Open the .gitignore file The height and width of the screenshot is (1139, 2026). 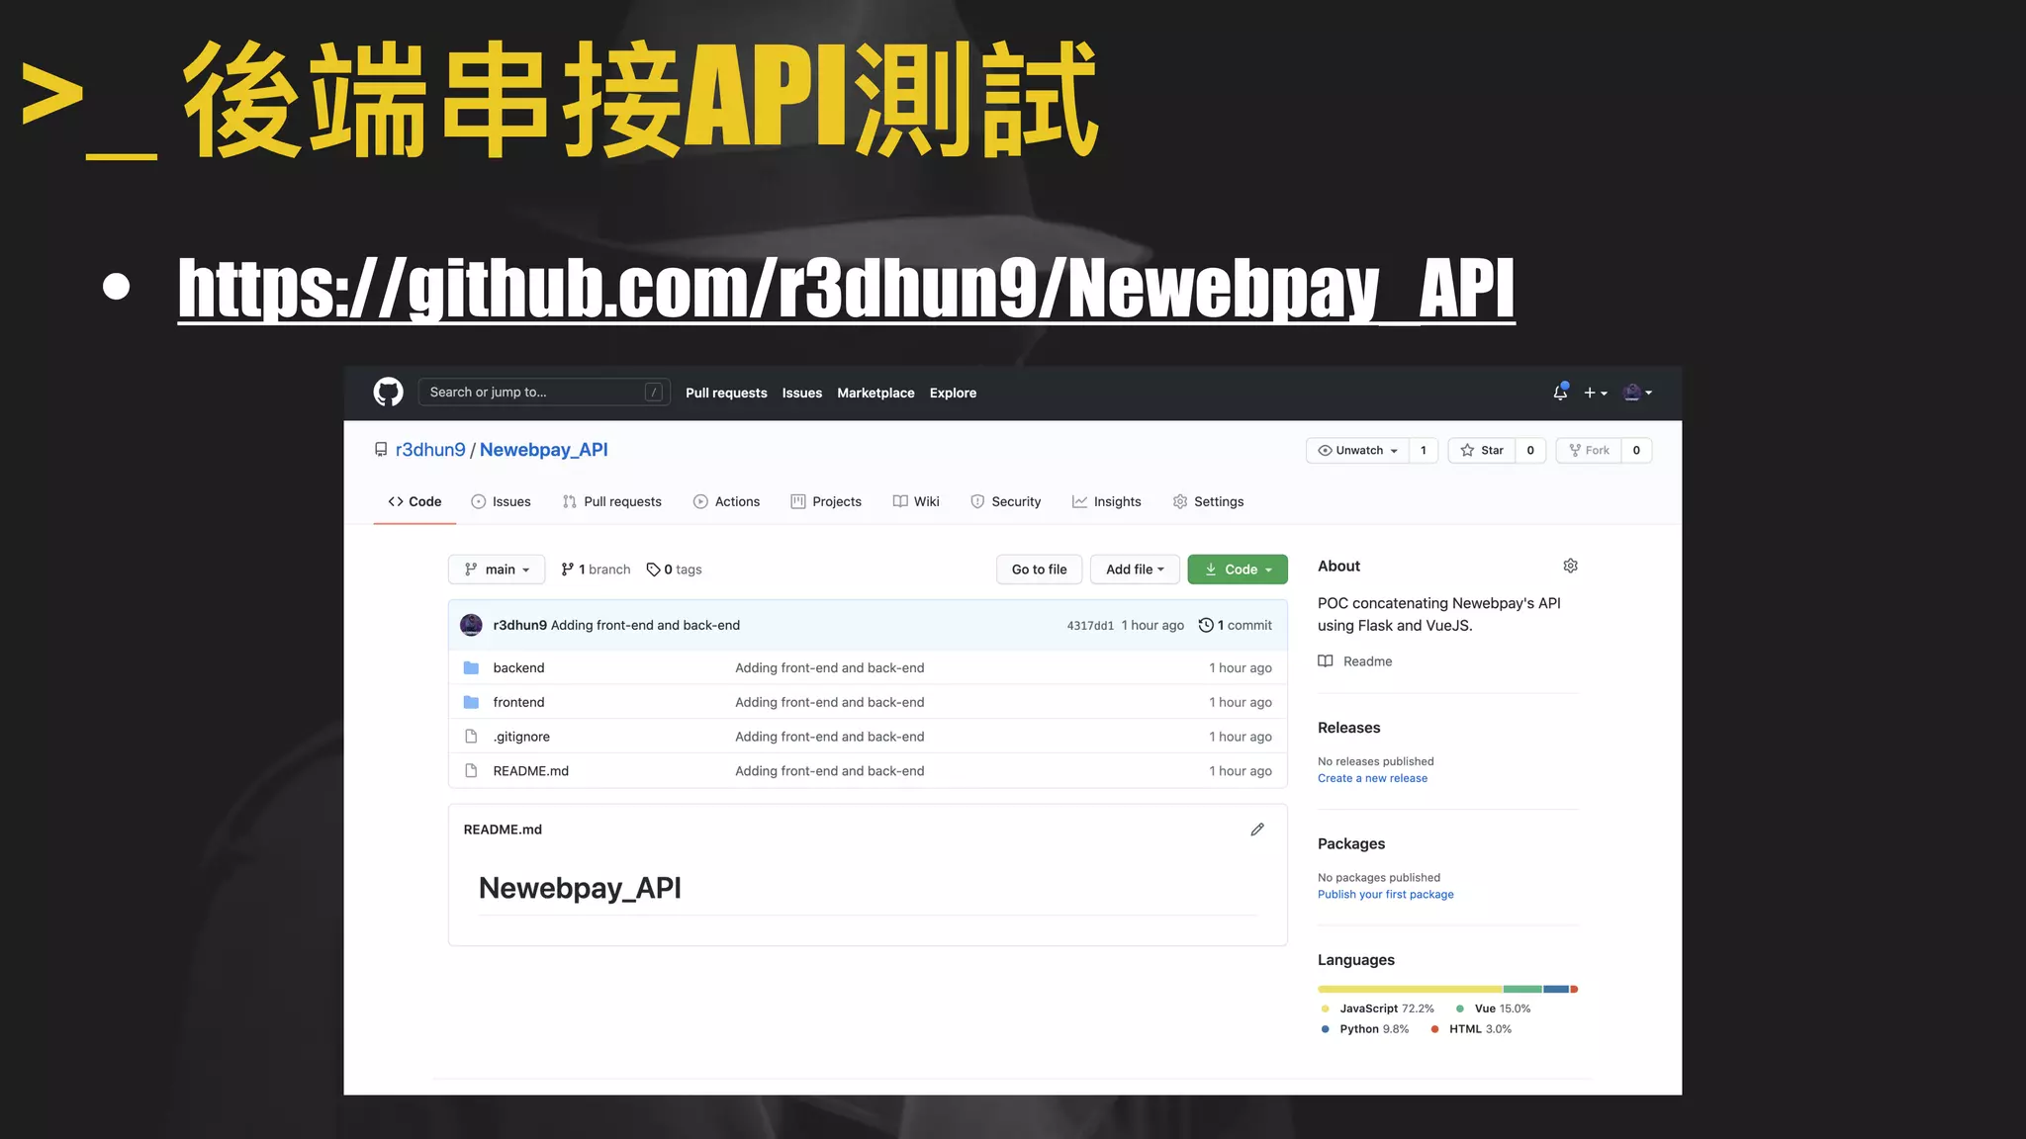click(521, 737)
